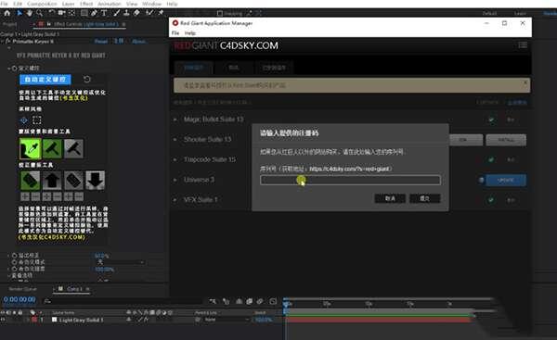The height and width of the screenshot is (340, 557).
Task: Pick the green eyedropper background tool
Action: 31,148
